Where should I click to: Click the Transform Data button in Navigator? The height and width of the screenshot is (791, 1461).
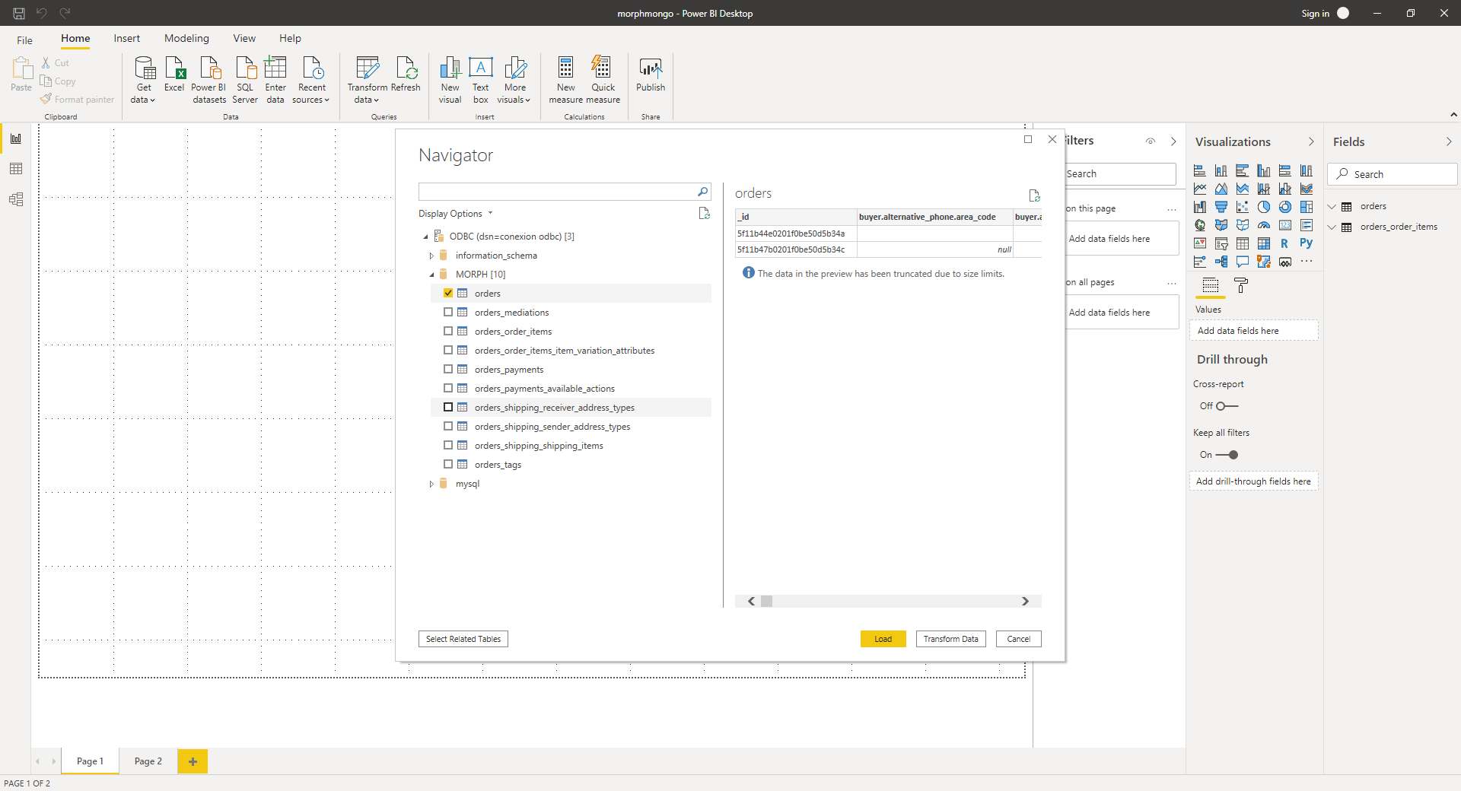click(951, 639)
